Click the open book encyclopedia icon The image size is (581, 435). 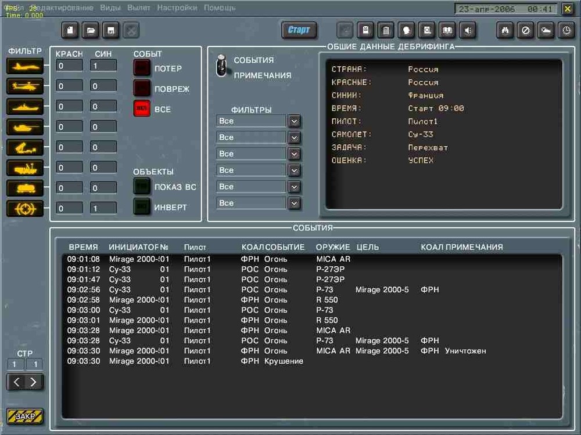click(447, 30)
